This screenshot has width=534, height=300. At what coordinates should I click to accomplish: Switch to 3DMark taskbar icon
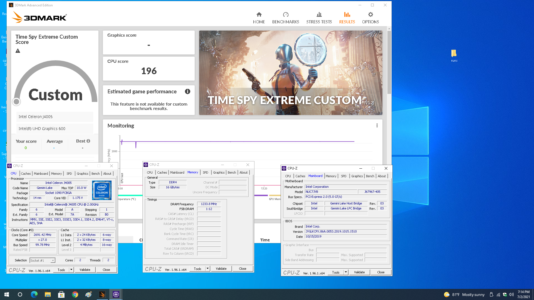click(102, 294)
